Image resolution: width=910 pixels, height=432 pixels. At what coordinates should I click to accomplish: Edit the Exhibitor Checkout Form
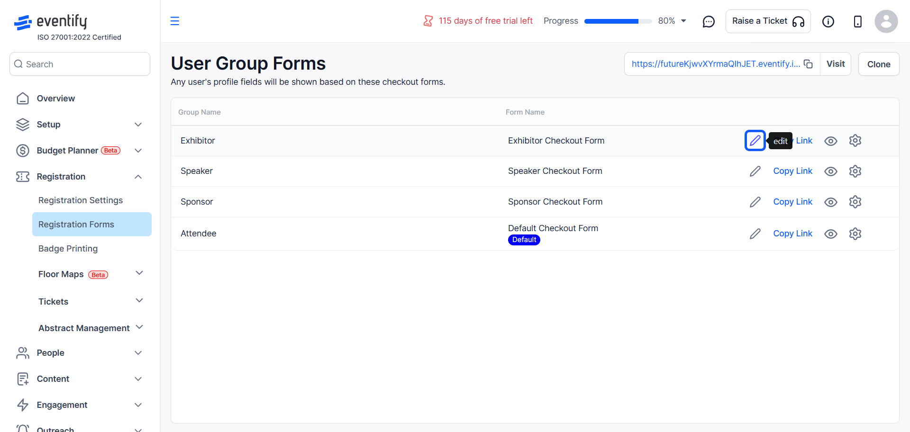(x=755, y=141)
